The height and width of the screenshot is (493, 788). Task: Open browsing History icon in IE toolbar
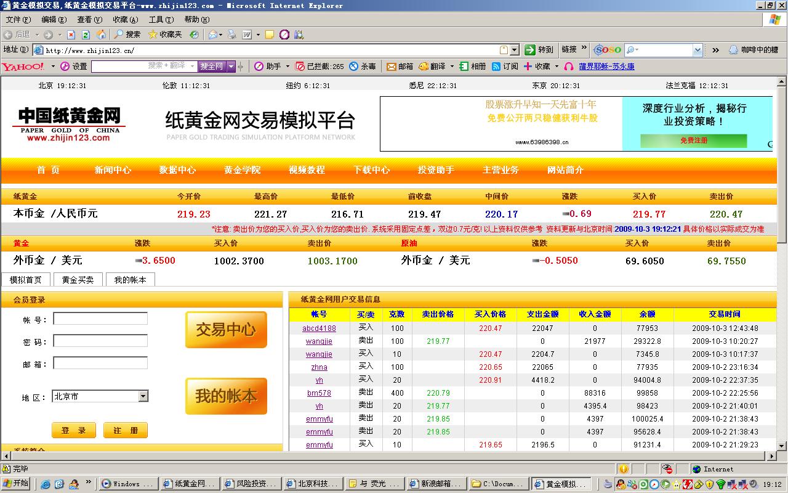(x=194, y=35)
